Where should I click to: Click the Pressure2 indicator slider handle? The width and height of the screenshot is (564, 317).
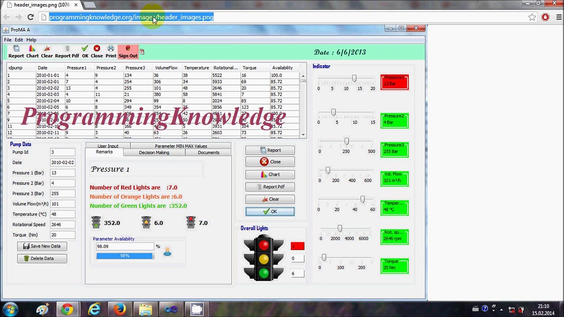tap(333, 112)
